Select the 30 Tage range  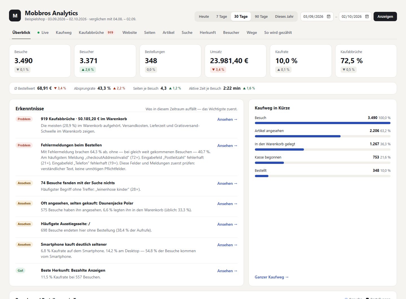point(241,16)
